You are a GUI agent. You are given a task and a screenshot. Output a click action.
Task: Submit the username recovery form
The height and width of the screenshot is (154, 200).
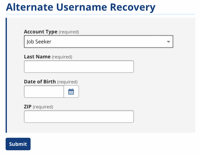point(18,144)
